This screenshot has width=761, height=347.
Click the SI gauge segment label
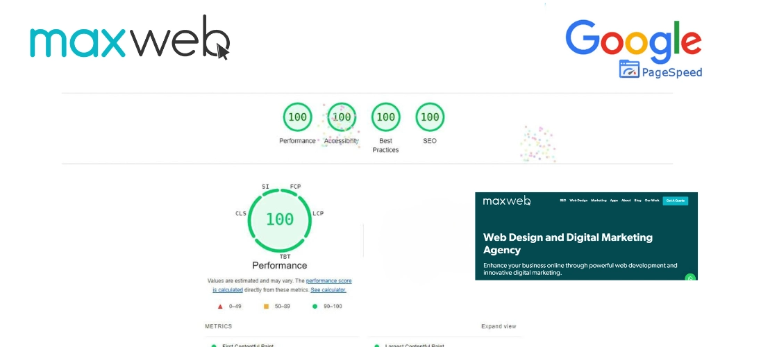[x=265, y=187]
